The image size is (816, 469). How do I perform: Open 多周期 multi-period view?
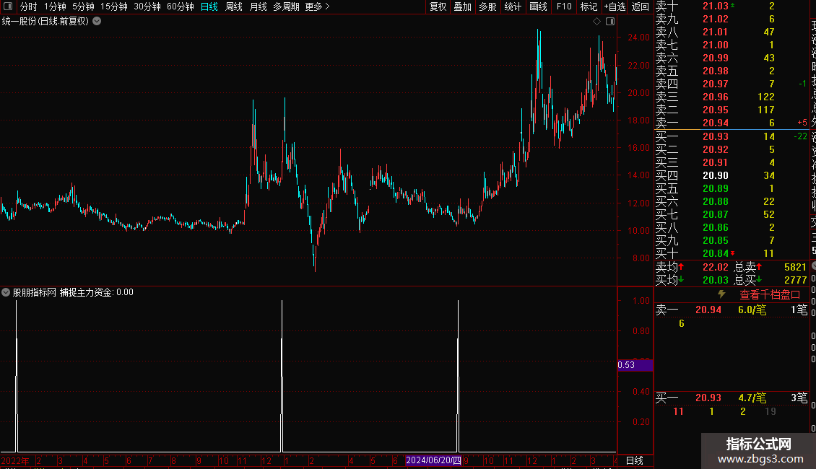(286, 6)
